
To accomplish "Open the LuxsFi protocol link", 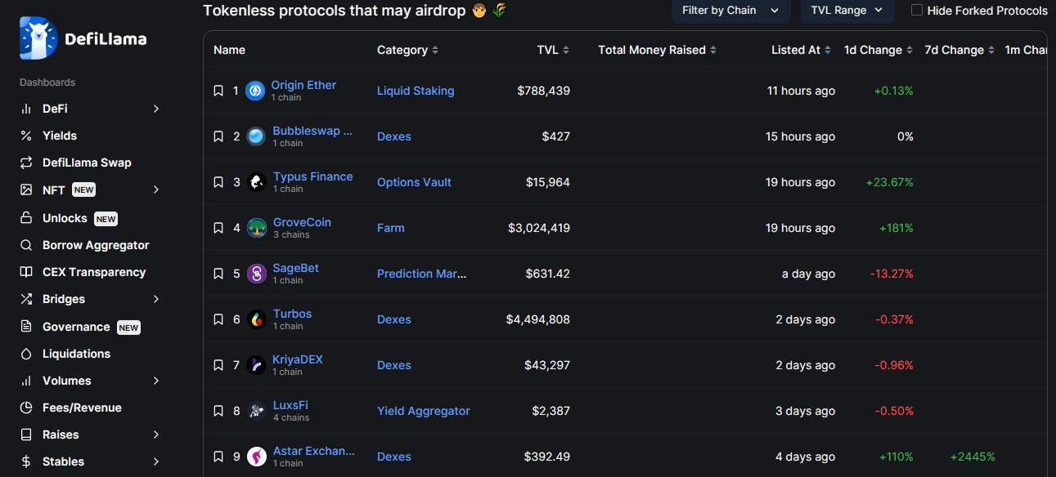I will 290,405.
